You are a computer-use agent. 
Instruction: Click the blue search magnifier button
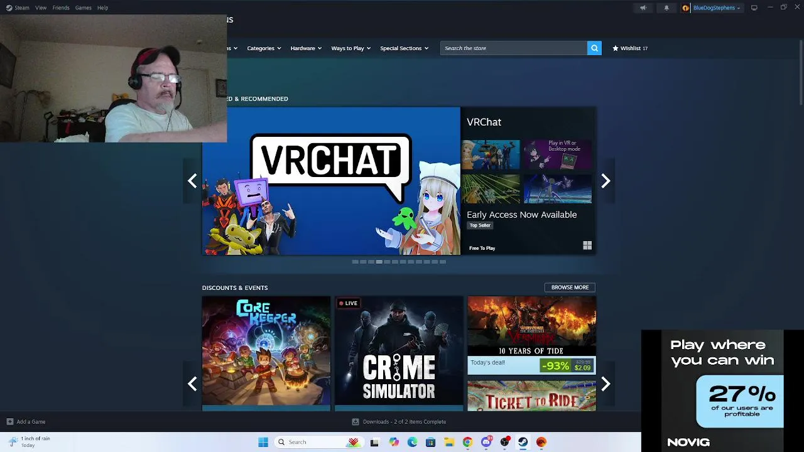point(594,48)
